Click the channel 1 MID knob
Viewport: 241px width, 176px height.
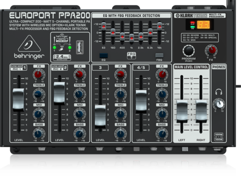click(39, 114)
